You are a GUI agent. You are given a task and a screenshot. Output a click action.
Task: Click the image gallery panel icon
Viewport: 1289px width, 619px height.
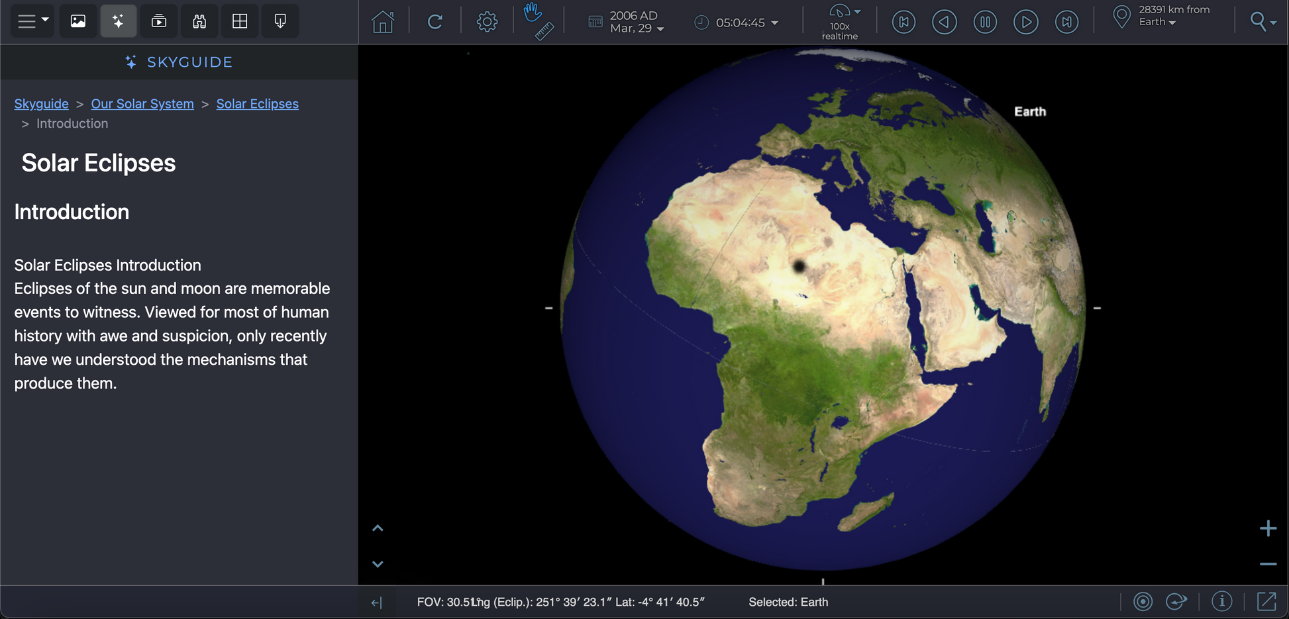(78, 21)
